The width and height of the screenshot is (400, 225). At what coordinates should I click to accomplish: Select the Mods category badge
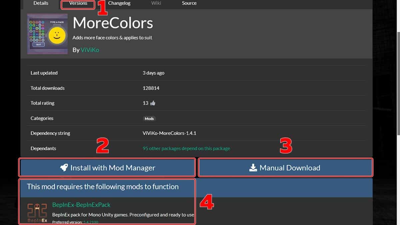tap(149, 118)
